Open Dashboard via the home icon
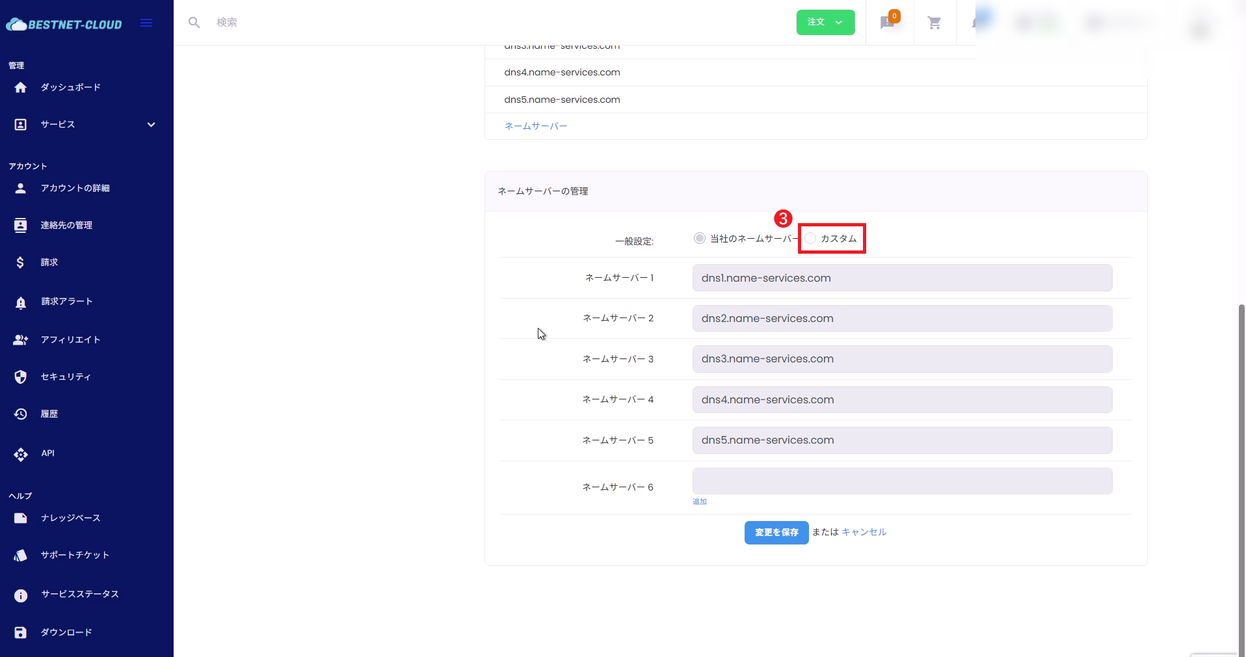This screenshot has height=657, width=1246. click(x=21, y=87)
